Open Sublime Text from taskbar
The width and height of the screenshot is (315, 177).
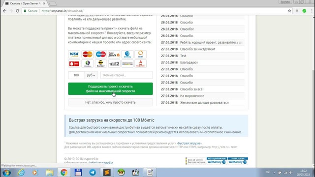tap(107, 173)
